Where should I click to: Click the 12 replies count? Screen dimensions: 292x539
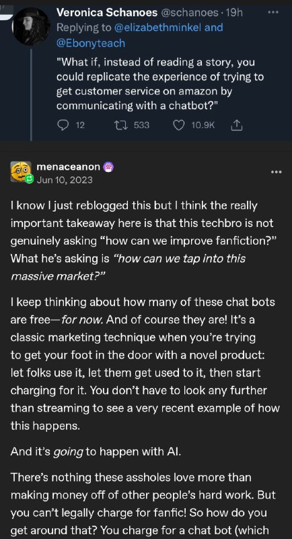(80, 125)
